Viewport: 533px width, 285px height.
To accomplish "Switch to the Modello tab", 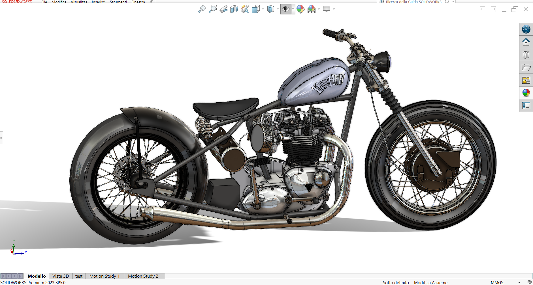I will 37,276.
